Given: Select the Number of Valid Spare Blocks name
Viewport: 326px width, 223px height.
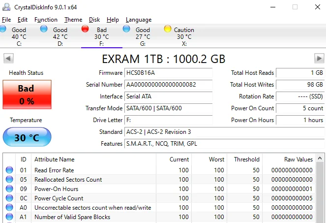Looking at the screenshot, I should point(72,217).
